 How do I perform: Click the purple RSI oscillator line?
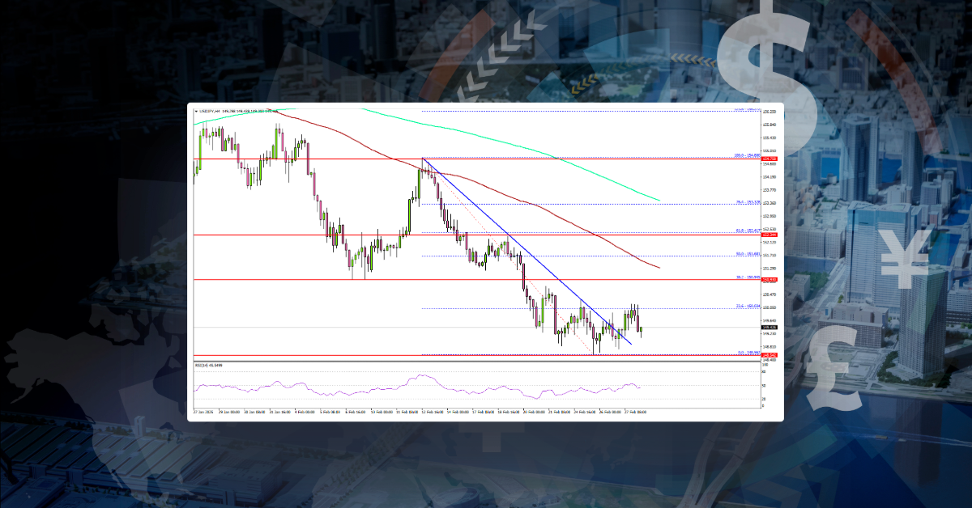point(421,376)
